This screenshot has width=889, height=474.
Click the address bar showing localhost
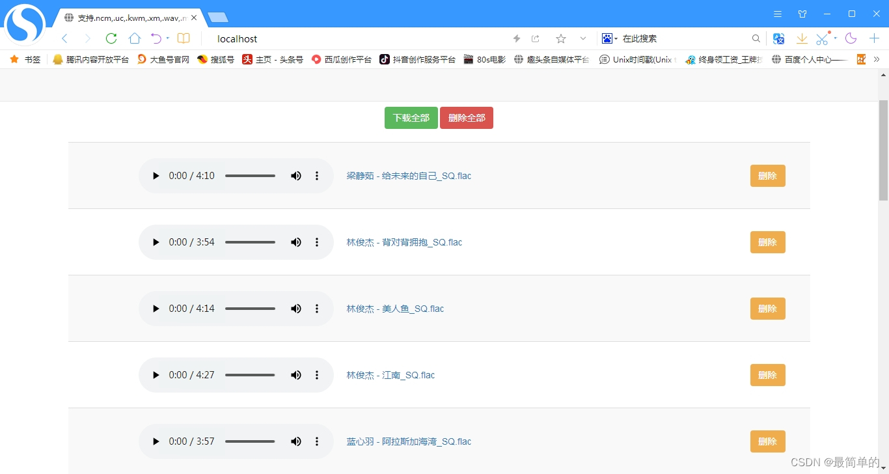tap(325, 38)
